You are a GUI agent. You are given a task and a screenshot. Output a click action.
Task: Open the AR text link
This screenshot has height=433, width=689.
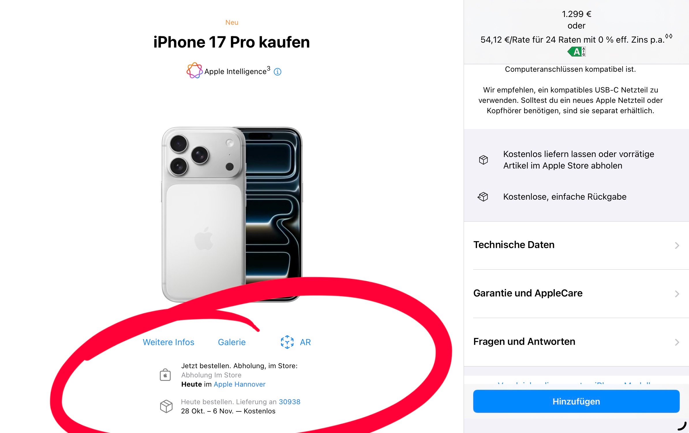coord(305,342)
